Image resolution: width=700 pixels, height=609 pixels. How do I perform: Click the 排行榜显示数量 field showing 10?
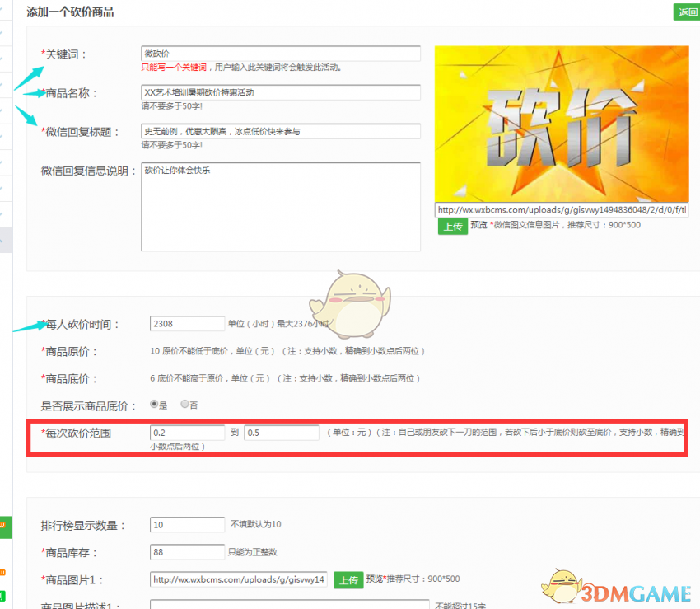click(186, 524)
